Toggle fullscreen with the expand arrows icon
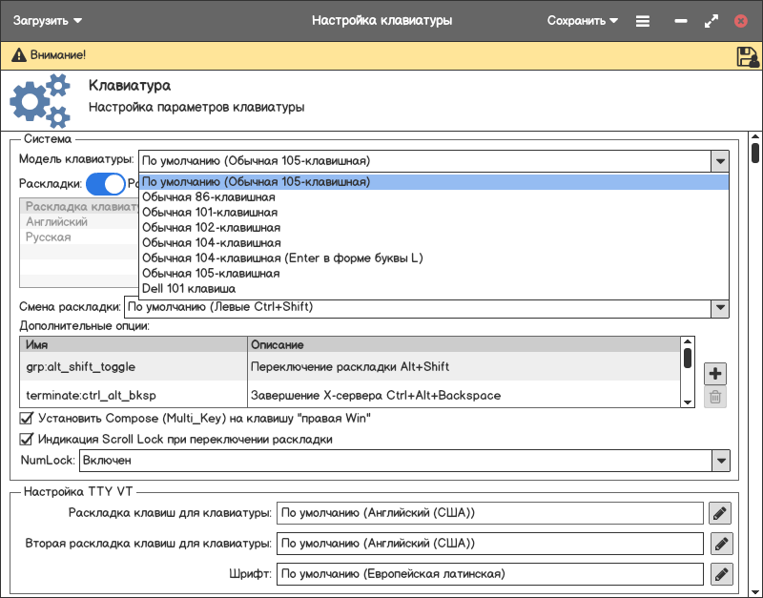 (x=711, y=20)
